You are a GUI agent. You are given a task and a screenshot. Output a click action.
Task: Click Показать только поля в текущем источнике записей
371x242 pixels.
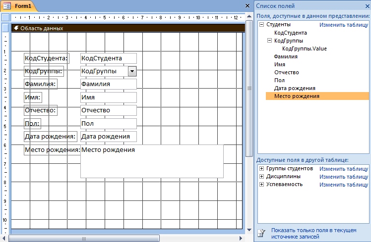tap(314, 233)
